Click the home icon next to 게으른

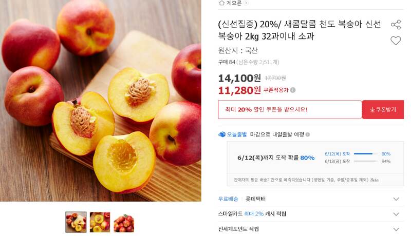click(222, 3)
